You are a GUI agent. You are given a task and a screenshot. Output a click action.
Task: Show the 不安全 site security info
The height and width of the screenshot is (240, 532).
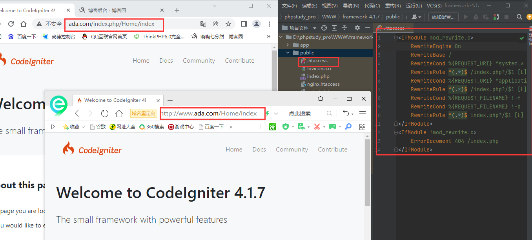pyautogui.click(x=49, y=24)
